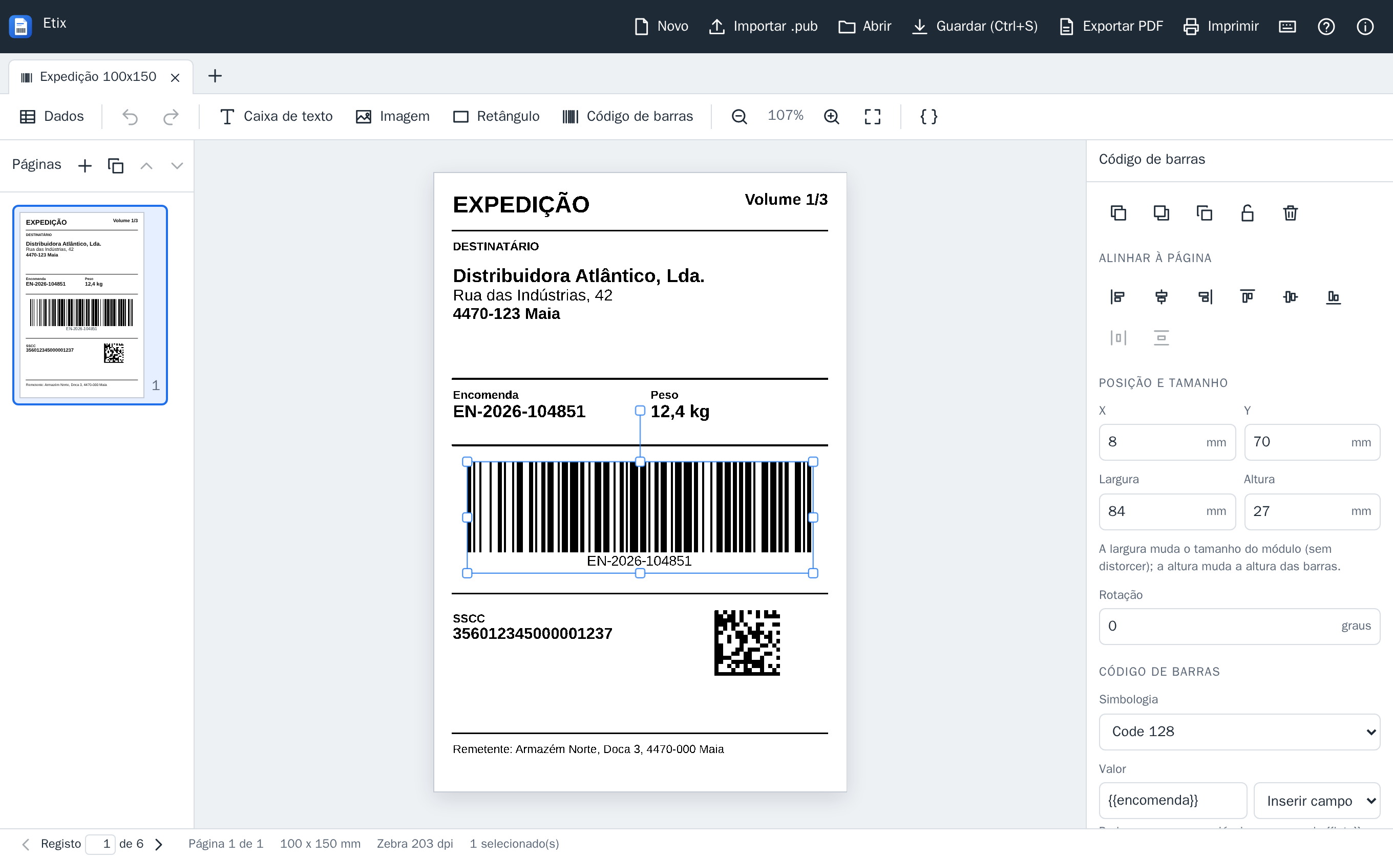
Task: Zoom out the canvas
Action: point(739,117)
